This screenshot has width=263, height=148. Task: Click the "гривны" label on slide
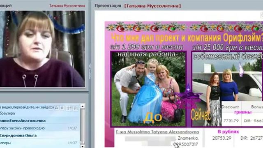click(243, 112)
